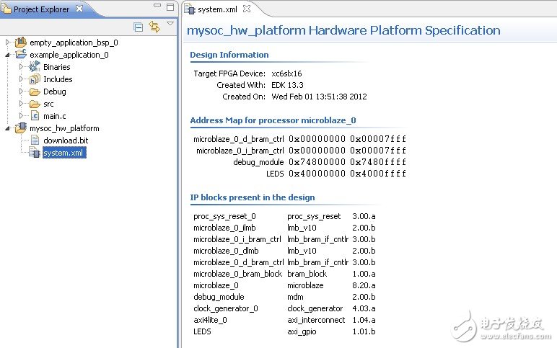
Task: Collapse the mysoc_hw_platform project
Action: 8,128
